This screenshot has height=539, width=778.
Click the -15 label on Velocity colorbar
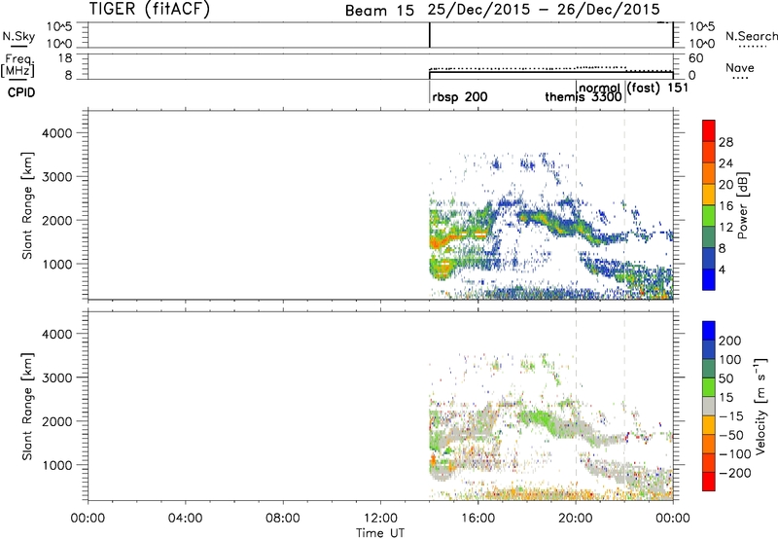coord(731,416)
